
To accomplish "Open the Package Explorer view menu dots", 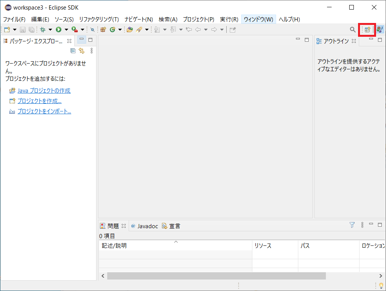I will coord(92,51).
